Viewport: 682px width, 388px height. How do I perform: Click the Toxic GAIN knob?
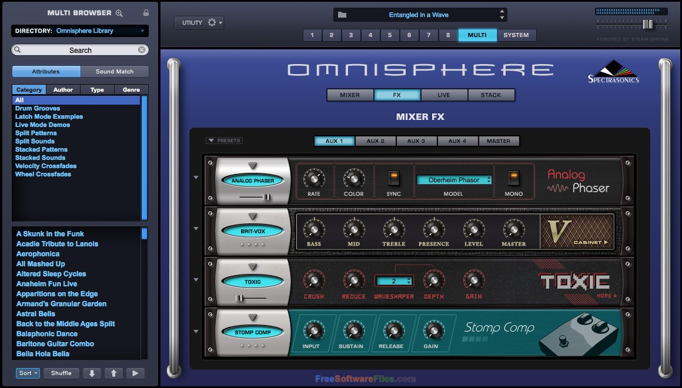pyautogui.click(x=474, y=280)
